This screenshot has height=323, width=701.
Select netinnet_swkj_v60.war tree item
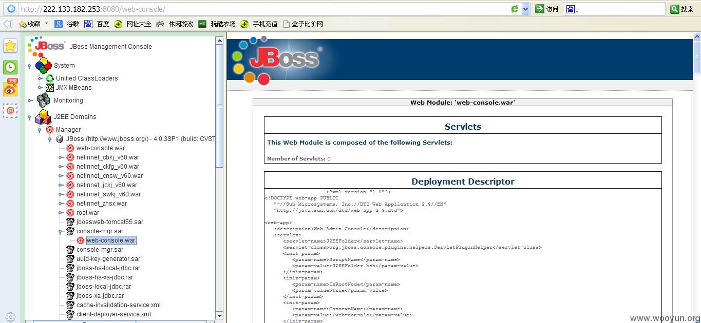click(108, 194)
